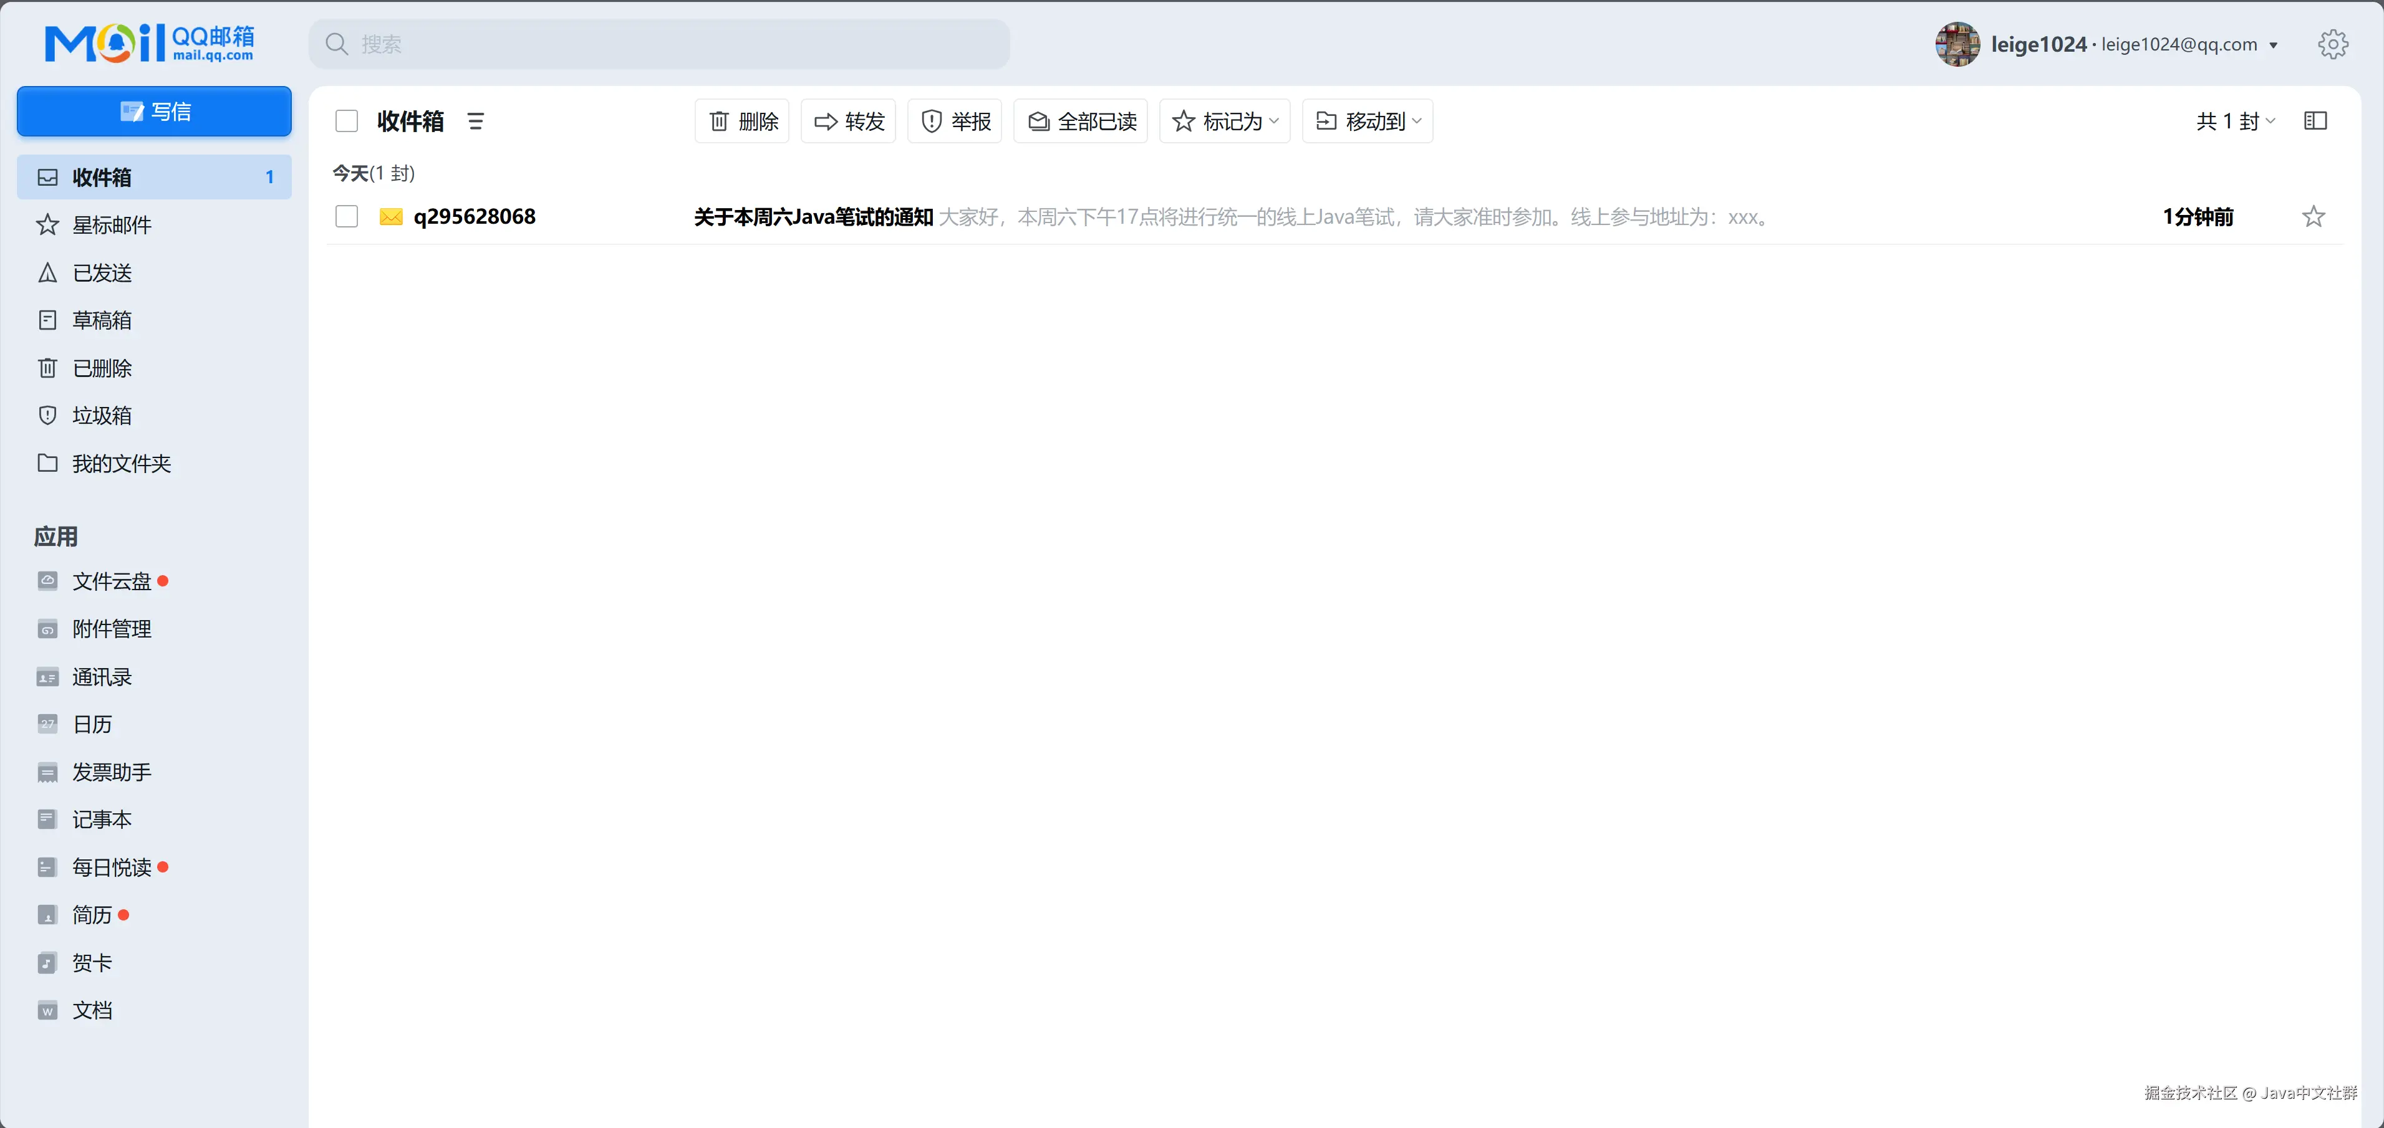
Task: Open the 共 1 封 count dropdown
Action: (2235, 121)
